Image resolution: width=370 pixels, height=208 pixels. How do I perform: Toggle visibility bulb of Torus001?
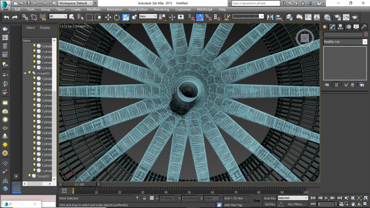point(30,176)
